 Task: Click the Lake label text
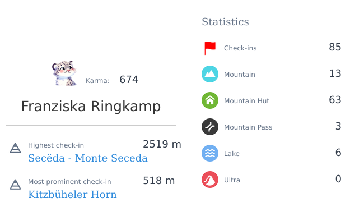(232, 154)
